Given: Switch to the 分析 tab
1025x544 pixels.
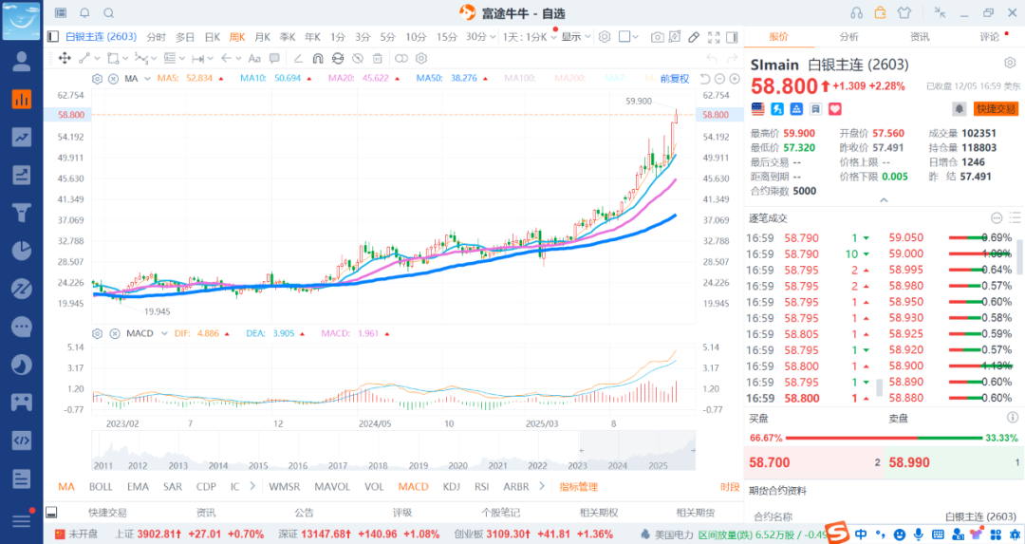Looking at the screenshot, I should click(848, 37).
